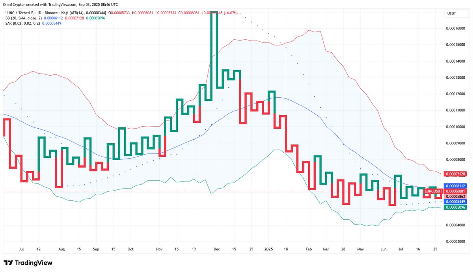This screenshot has width=473, height=272.
Task: Click the red 0.00007128 upper band axis label
Action: (455, 174)
